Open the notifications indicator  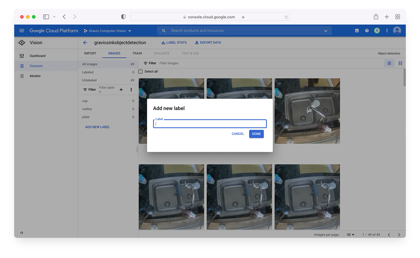(377, 30)
